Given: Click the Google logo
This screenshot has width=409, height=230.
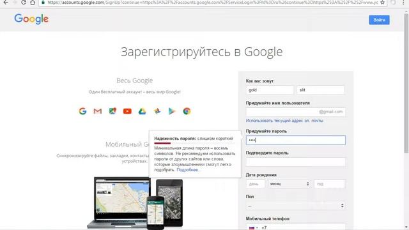Looking at the screenshot, I should [31, 19].
